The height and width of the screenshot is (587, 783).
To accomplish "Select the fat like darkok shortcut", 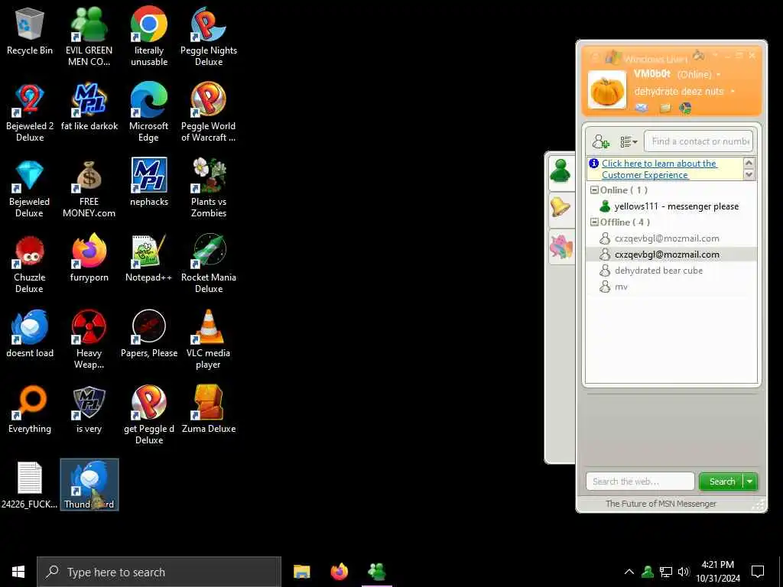I will coord(89,107).
